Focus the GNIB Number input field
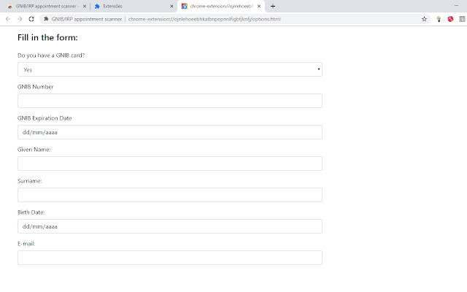 point(170,101)
